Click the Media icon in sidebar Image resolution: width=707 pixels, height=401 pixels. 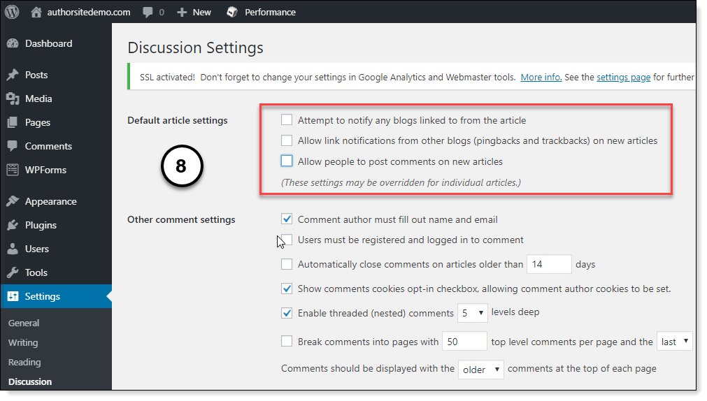[x=13, y=99]
